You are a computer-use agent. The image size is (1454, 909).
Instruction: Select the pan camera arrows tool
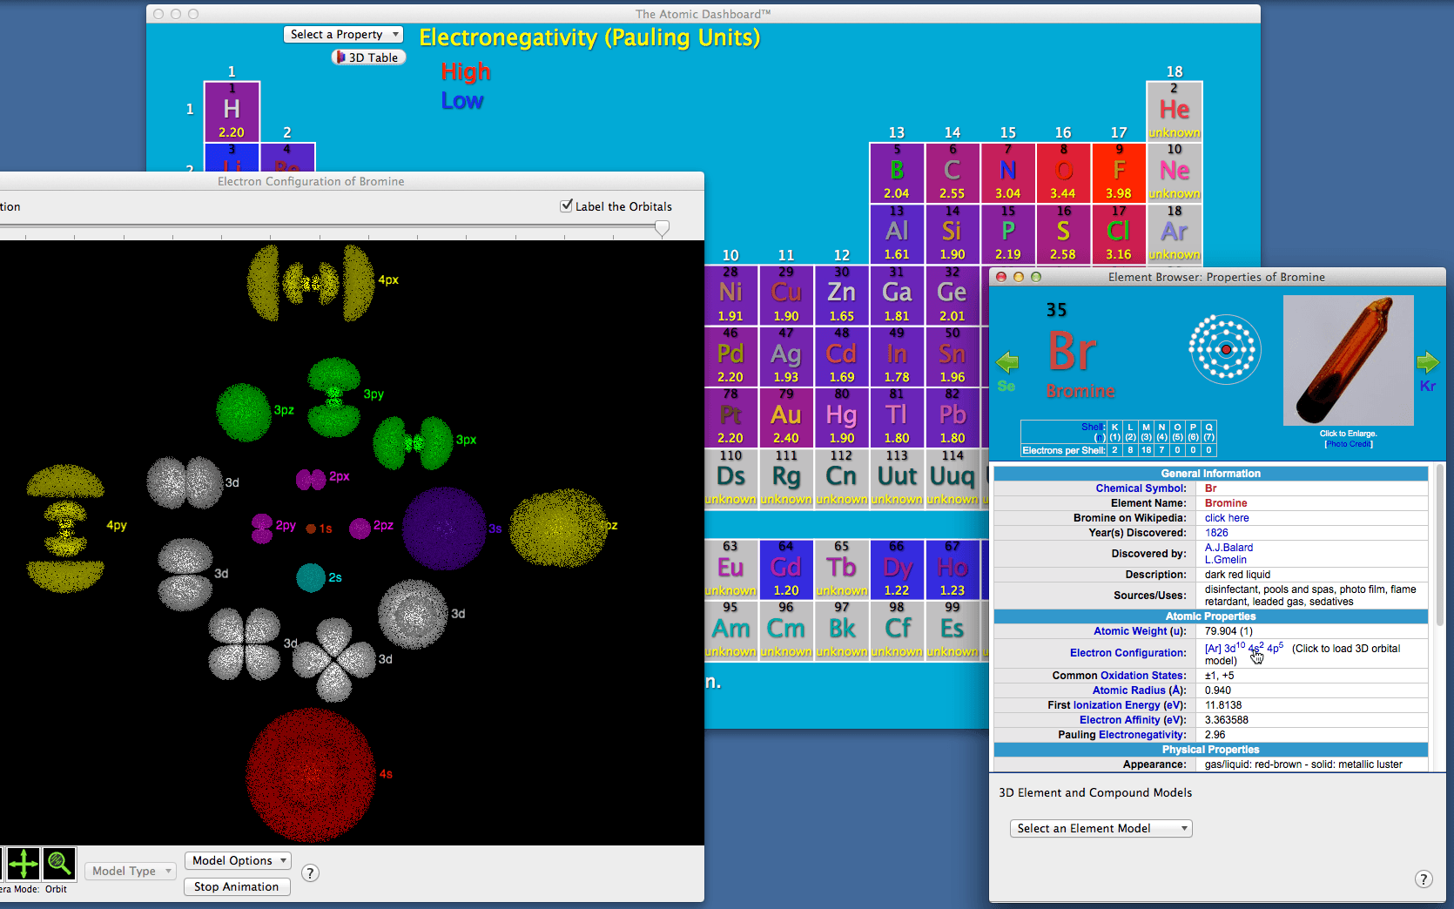(x=24, y=864)
